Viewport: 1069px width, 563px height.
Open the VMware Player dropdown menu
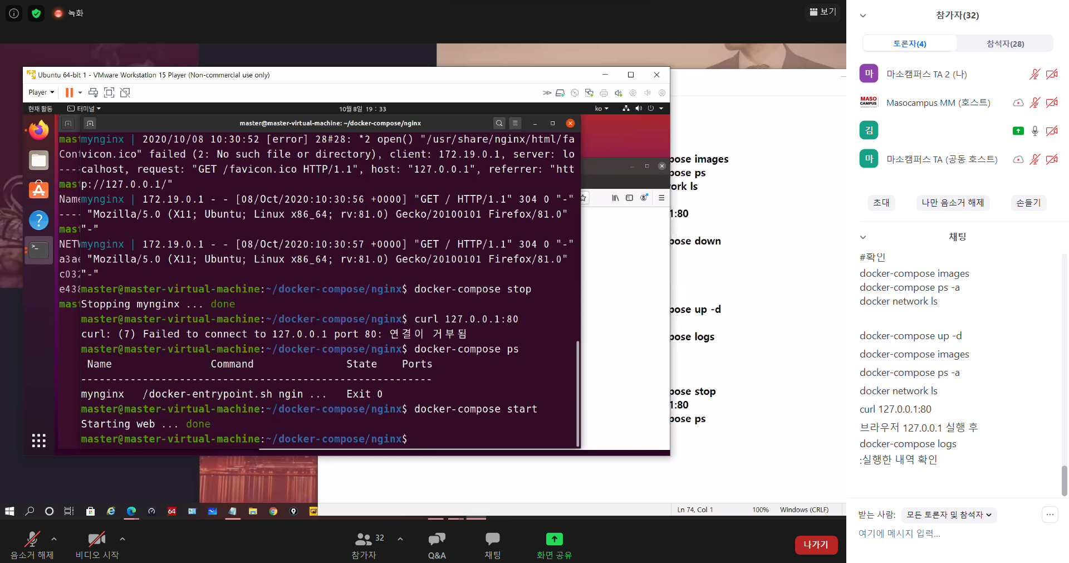(x=41, y=92)
